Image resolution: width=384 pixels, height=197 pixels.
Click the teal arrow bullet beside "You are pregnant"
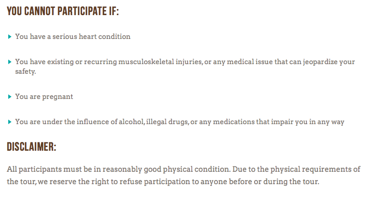[x=10, y=97]
